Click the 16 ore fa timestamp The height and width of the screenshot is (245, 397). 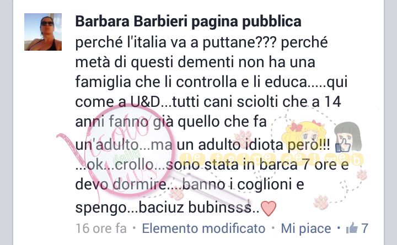point(101,228)
